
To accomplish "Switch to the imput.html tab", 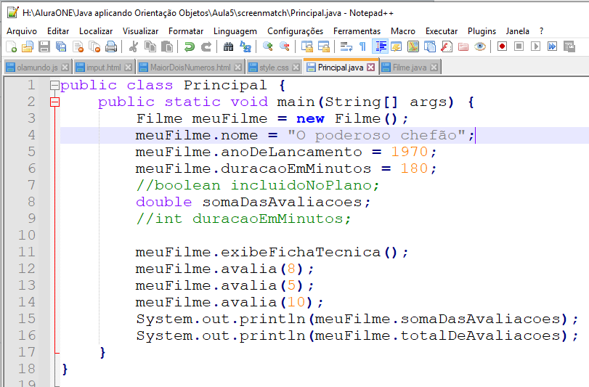I will point(104,68).
